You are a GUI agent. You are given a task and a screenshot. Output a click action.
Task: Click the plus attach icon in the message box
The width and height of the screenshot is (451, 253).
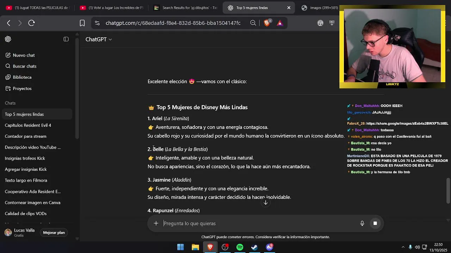(x=156, y=223)
